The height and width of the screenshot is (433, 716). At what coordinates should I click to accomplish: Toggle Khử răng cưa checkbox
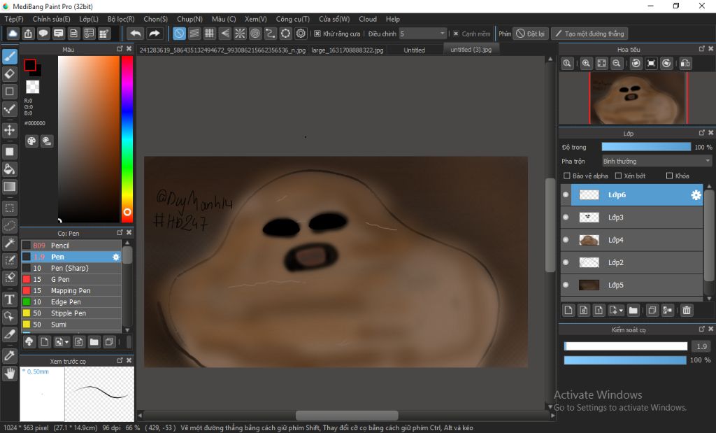(317, 34)
